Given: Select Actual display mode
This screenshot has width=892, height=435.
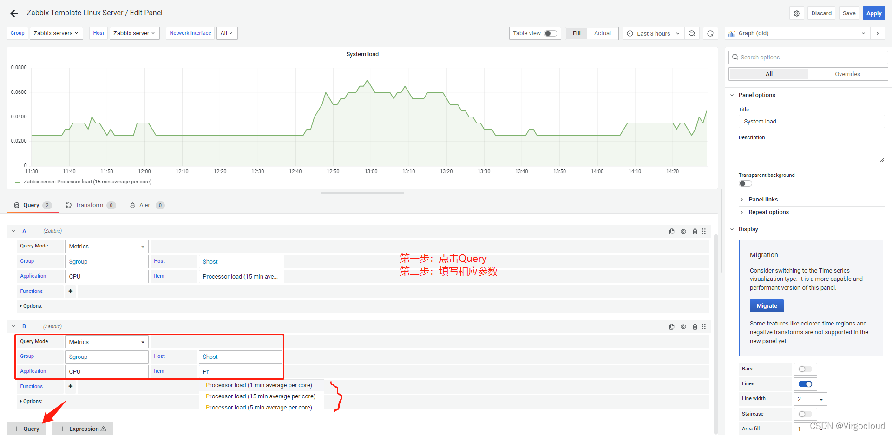Looking at the screenshot, I should pos(603,33).
